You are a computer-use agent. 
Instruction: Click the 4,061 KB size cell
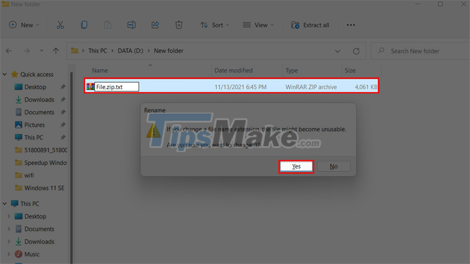(x=366, y=87)
